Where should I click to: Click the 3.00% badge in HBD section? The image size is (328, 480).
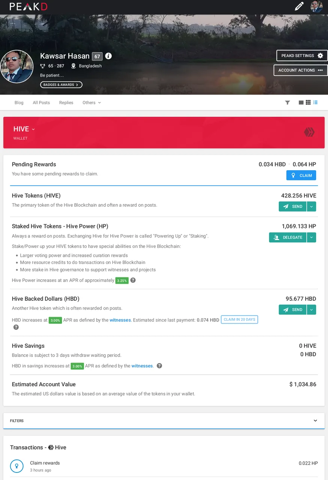point(55,320)
